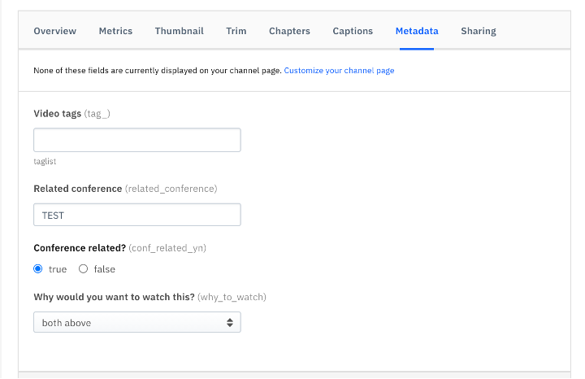The height and width of the screenshot is (379, 585).
Task: Go to the Thumbnail tab
Action: pos(179,31)
